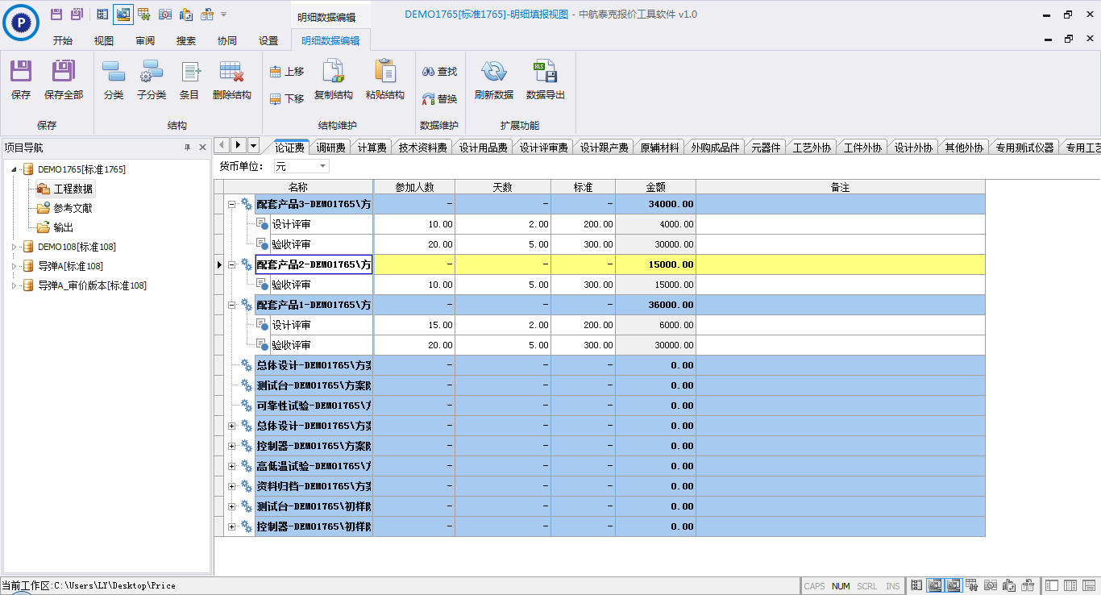Click the round P application logo button
The width and height of the screenshot is (1101, 595).
22,22
